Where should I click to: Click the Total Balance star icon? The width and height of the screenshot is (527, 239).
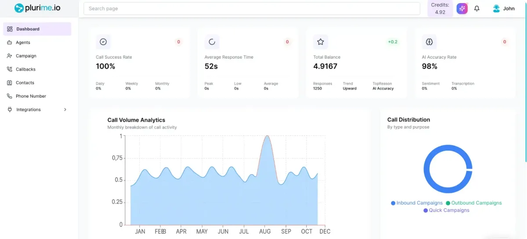(x=321, y=42)
